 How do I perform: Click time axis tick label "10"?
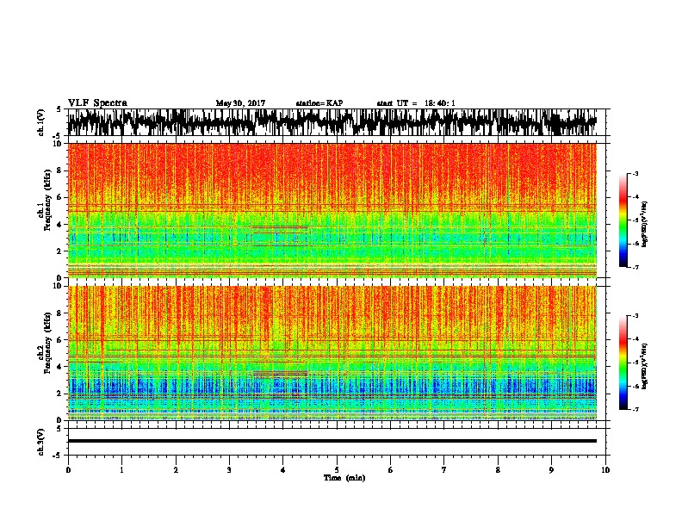coord(605,470)
